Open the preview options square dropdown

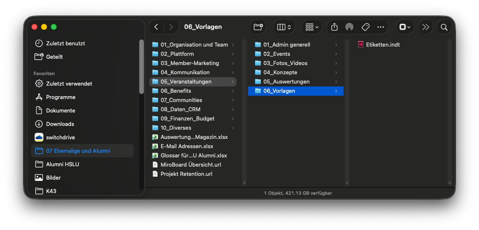coord(405,27)
